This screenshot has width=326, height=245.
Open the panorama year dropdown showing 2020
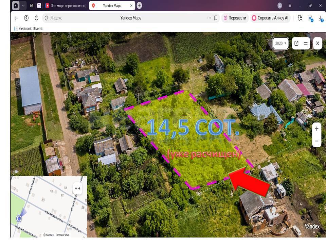(281, 43)
